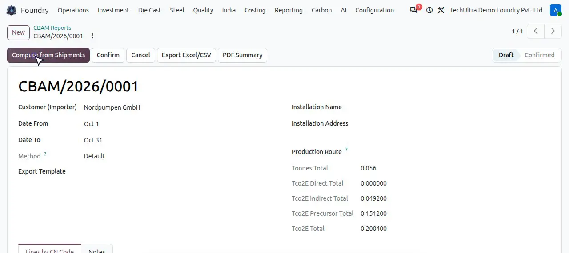Select the Confirmed status stage

pyautogui.click(x=539, y=55)
